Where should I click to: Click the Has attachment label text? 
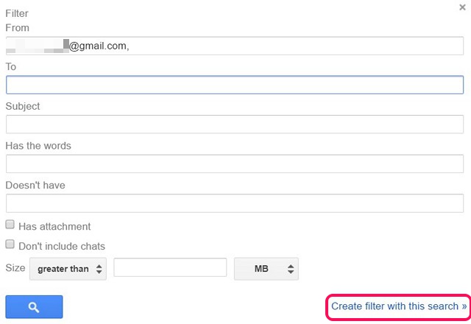pyautogui.click(x=54, y=226)
